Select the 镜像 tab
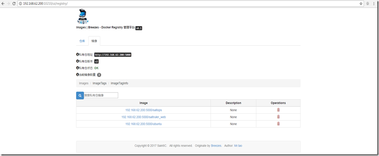 click(94, 41)
